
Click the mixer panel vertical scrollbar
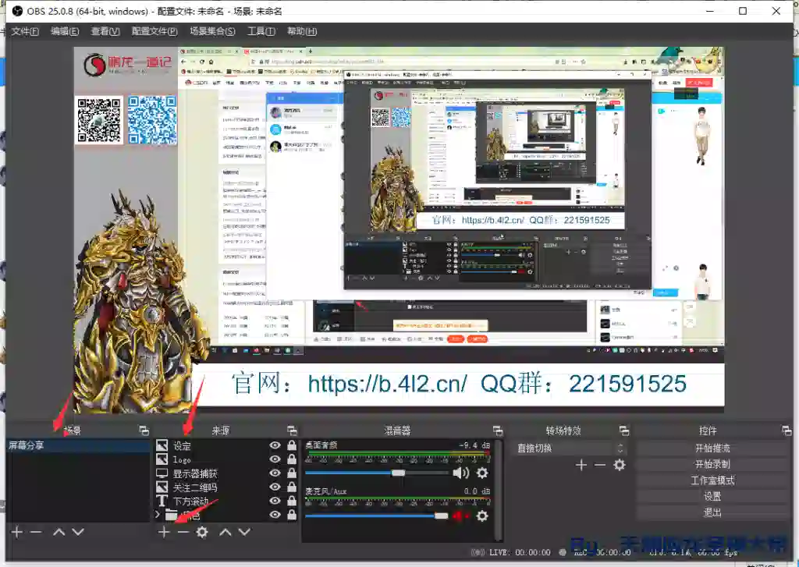[499, 489]
